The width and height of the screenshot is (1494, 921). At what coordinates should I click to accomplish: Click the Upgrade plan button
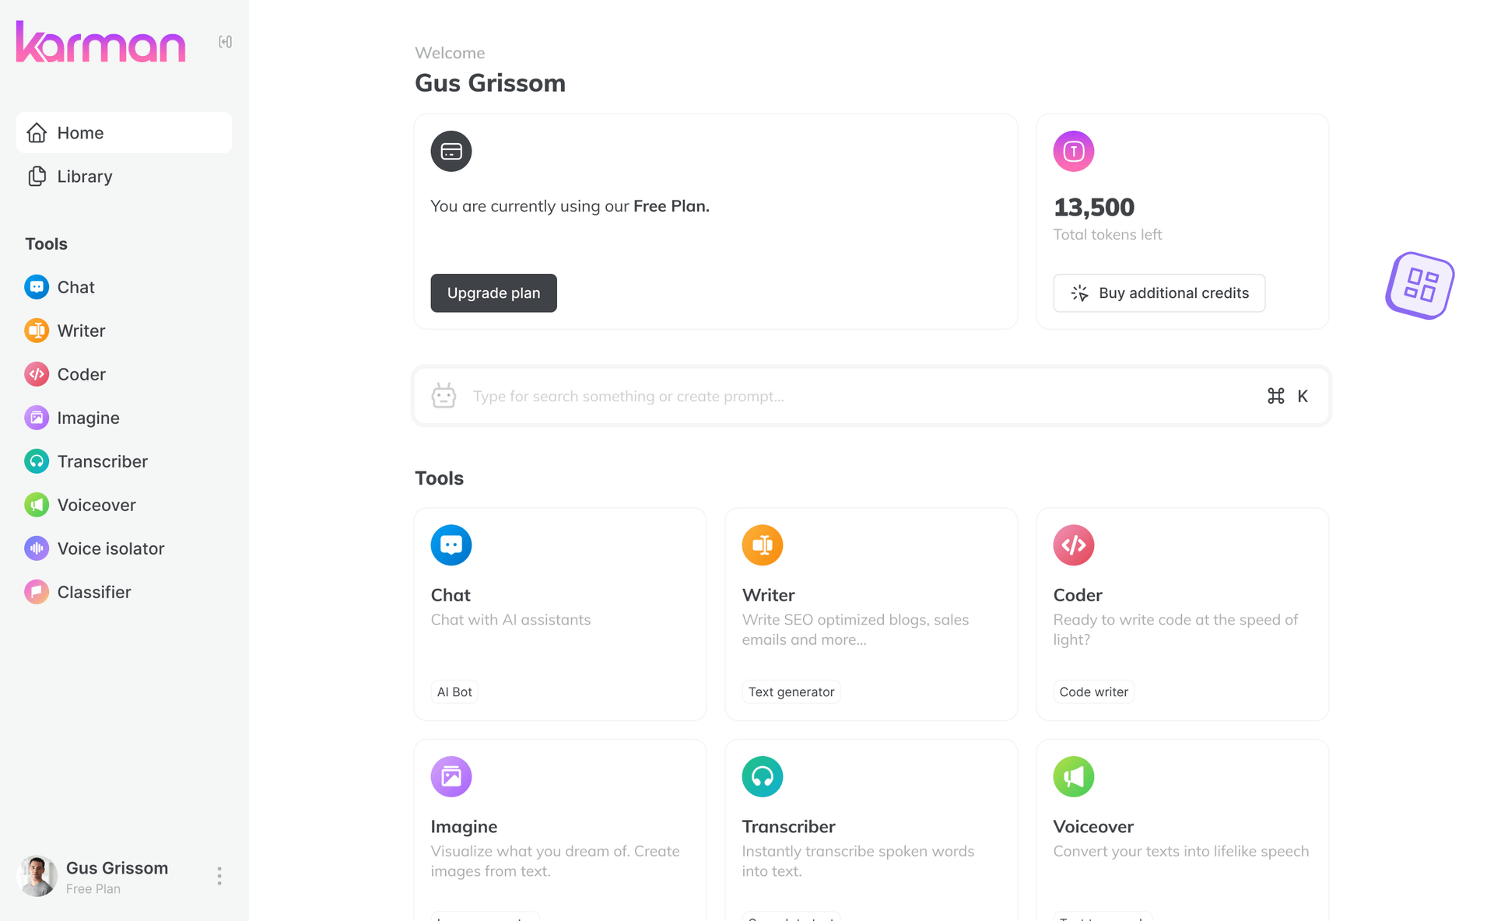[493, 293]
